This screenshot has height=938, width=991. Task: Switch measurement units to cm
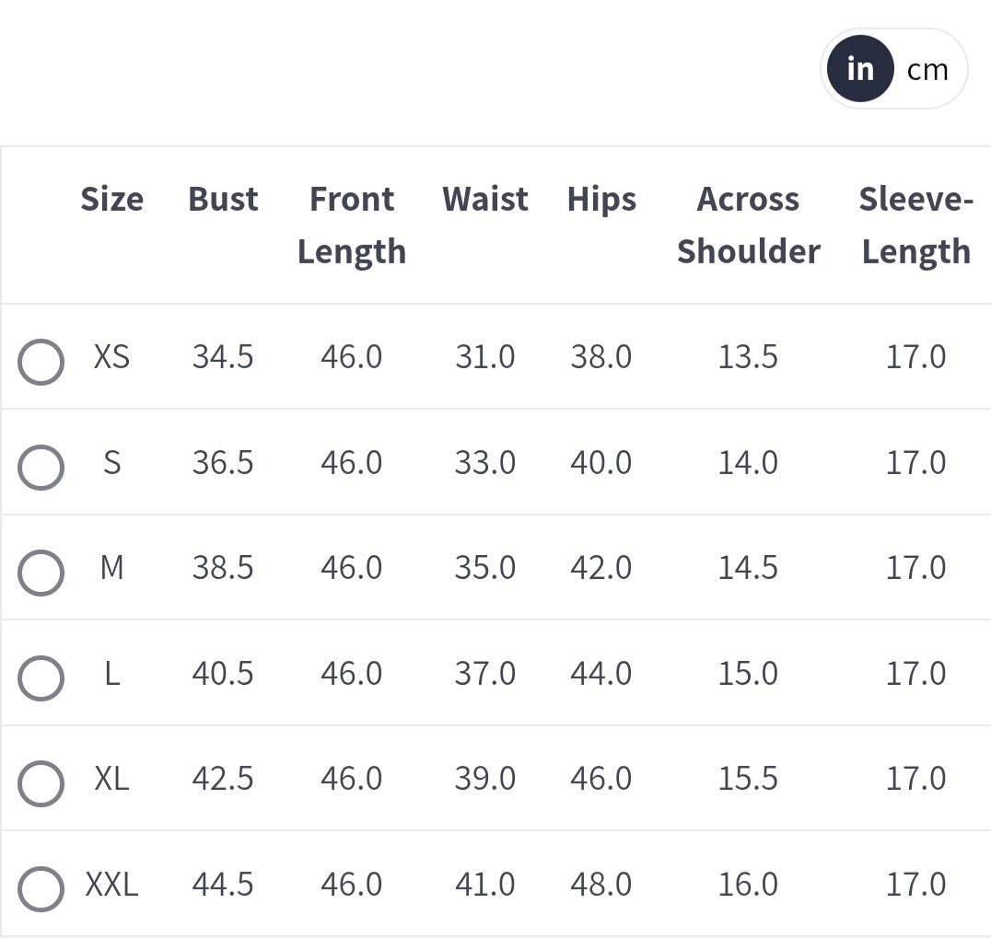point(927,69)
